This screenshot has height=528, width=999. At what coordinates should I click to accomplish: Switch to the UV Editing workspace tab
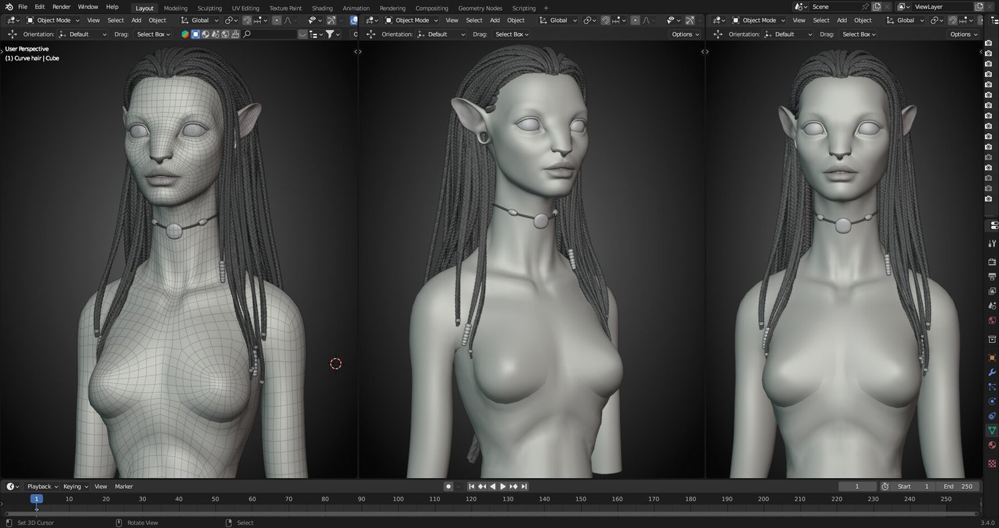click(x=246, y=8)
